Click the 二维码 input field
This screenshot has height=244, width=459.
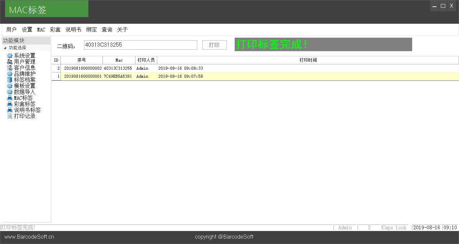[x=140, y=45]
